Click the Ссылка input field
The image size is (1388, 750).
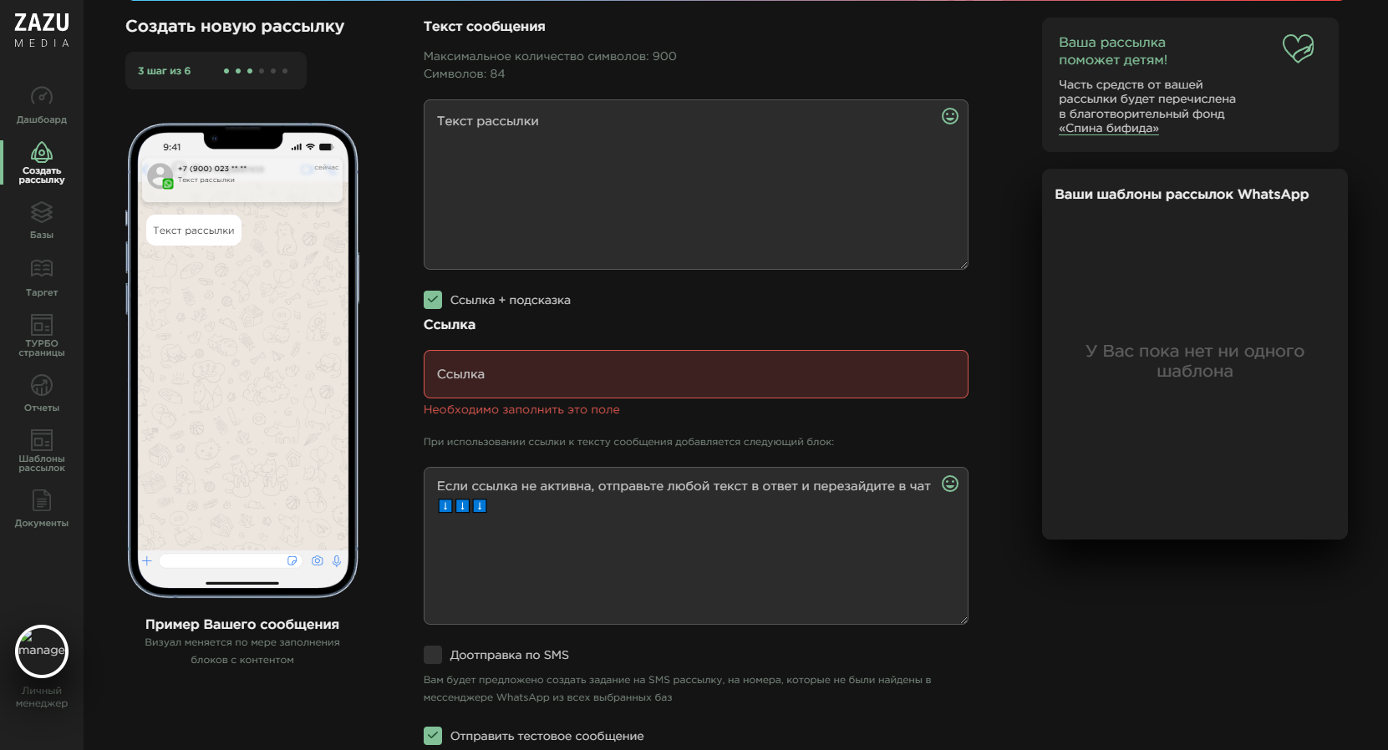696,374
